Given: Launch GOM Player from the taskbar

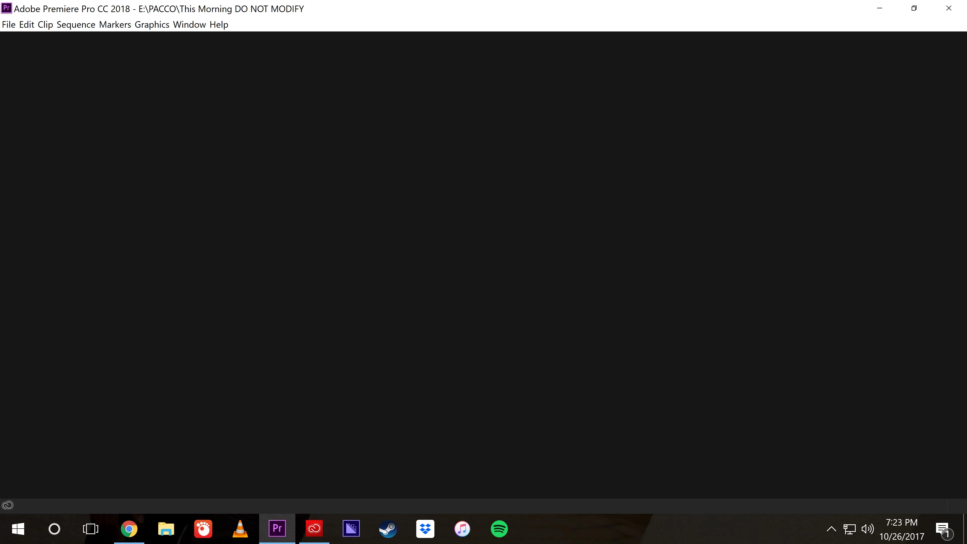Looking at the screenshot, I should (203, 529).
